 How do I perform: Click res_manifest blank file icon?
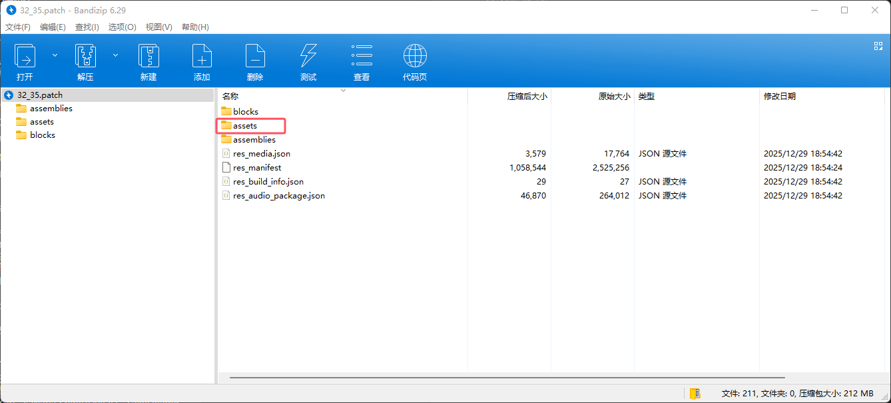[x=226, y=168]
